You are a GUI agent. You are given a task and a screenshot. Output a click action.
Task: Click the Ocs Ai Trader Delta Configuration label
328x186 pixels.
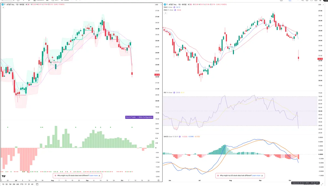pyautogui.click(x=139, y=117)
